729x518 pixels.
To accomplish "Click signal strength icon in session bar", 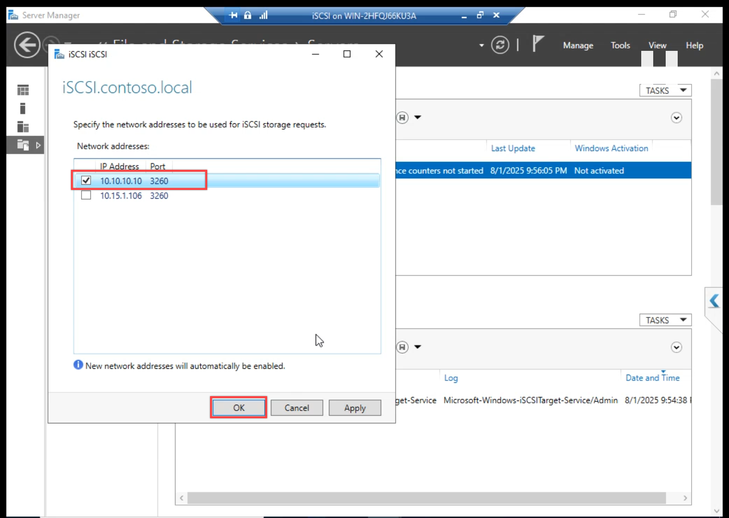I will 263,15.
